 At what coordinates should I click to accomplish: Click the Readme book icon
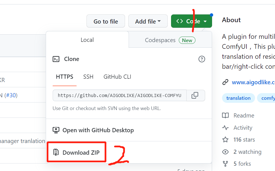[x=225, y=115]
